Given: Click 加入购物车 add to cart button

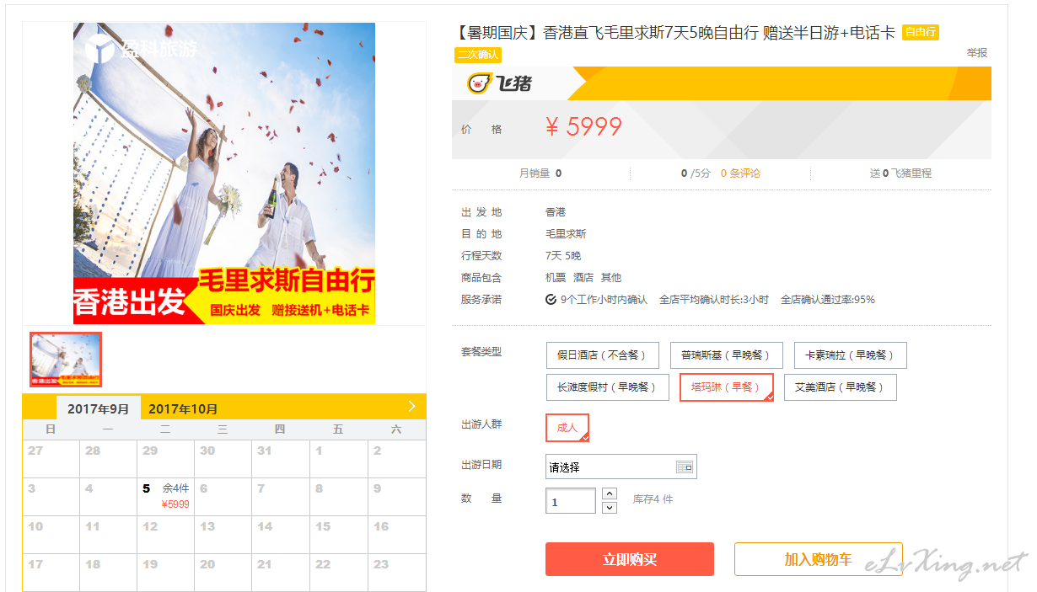Looking at the screenshot, I should click(x=818, y=559).
